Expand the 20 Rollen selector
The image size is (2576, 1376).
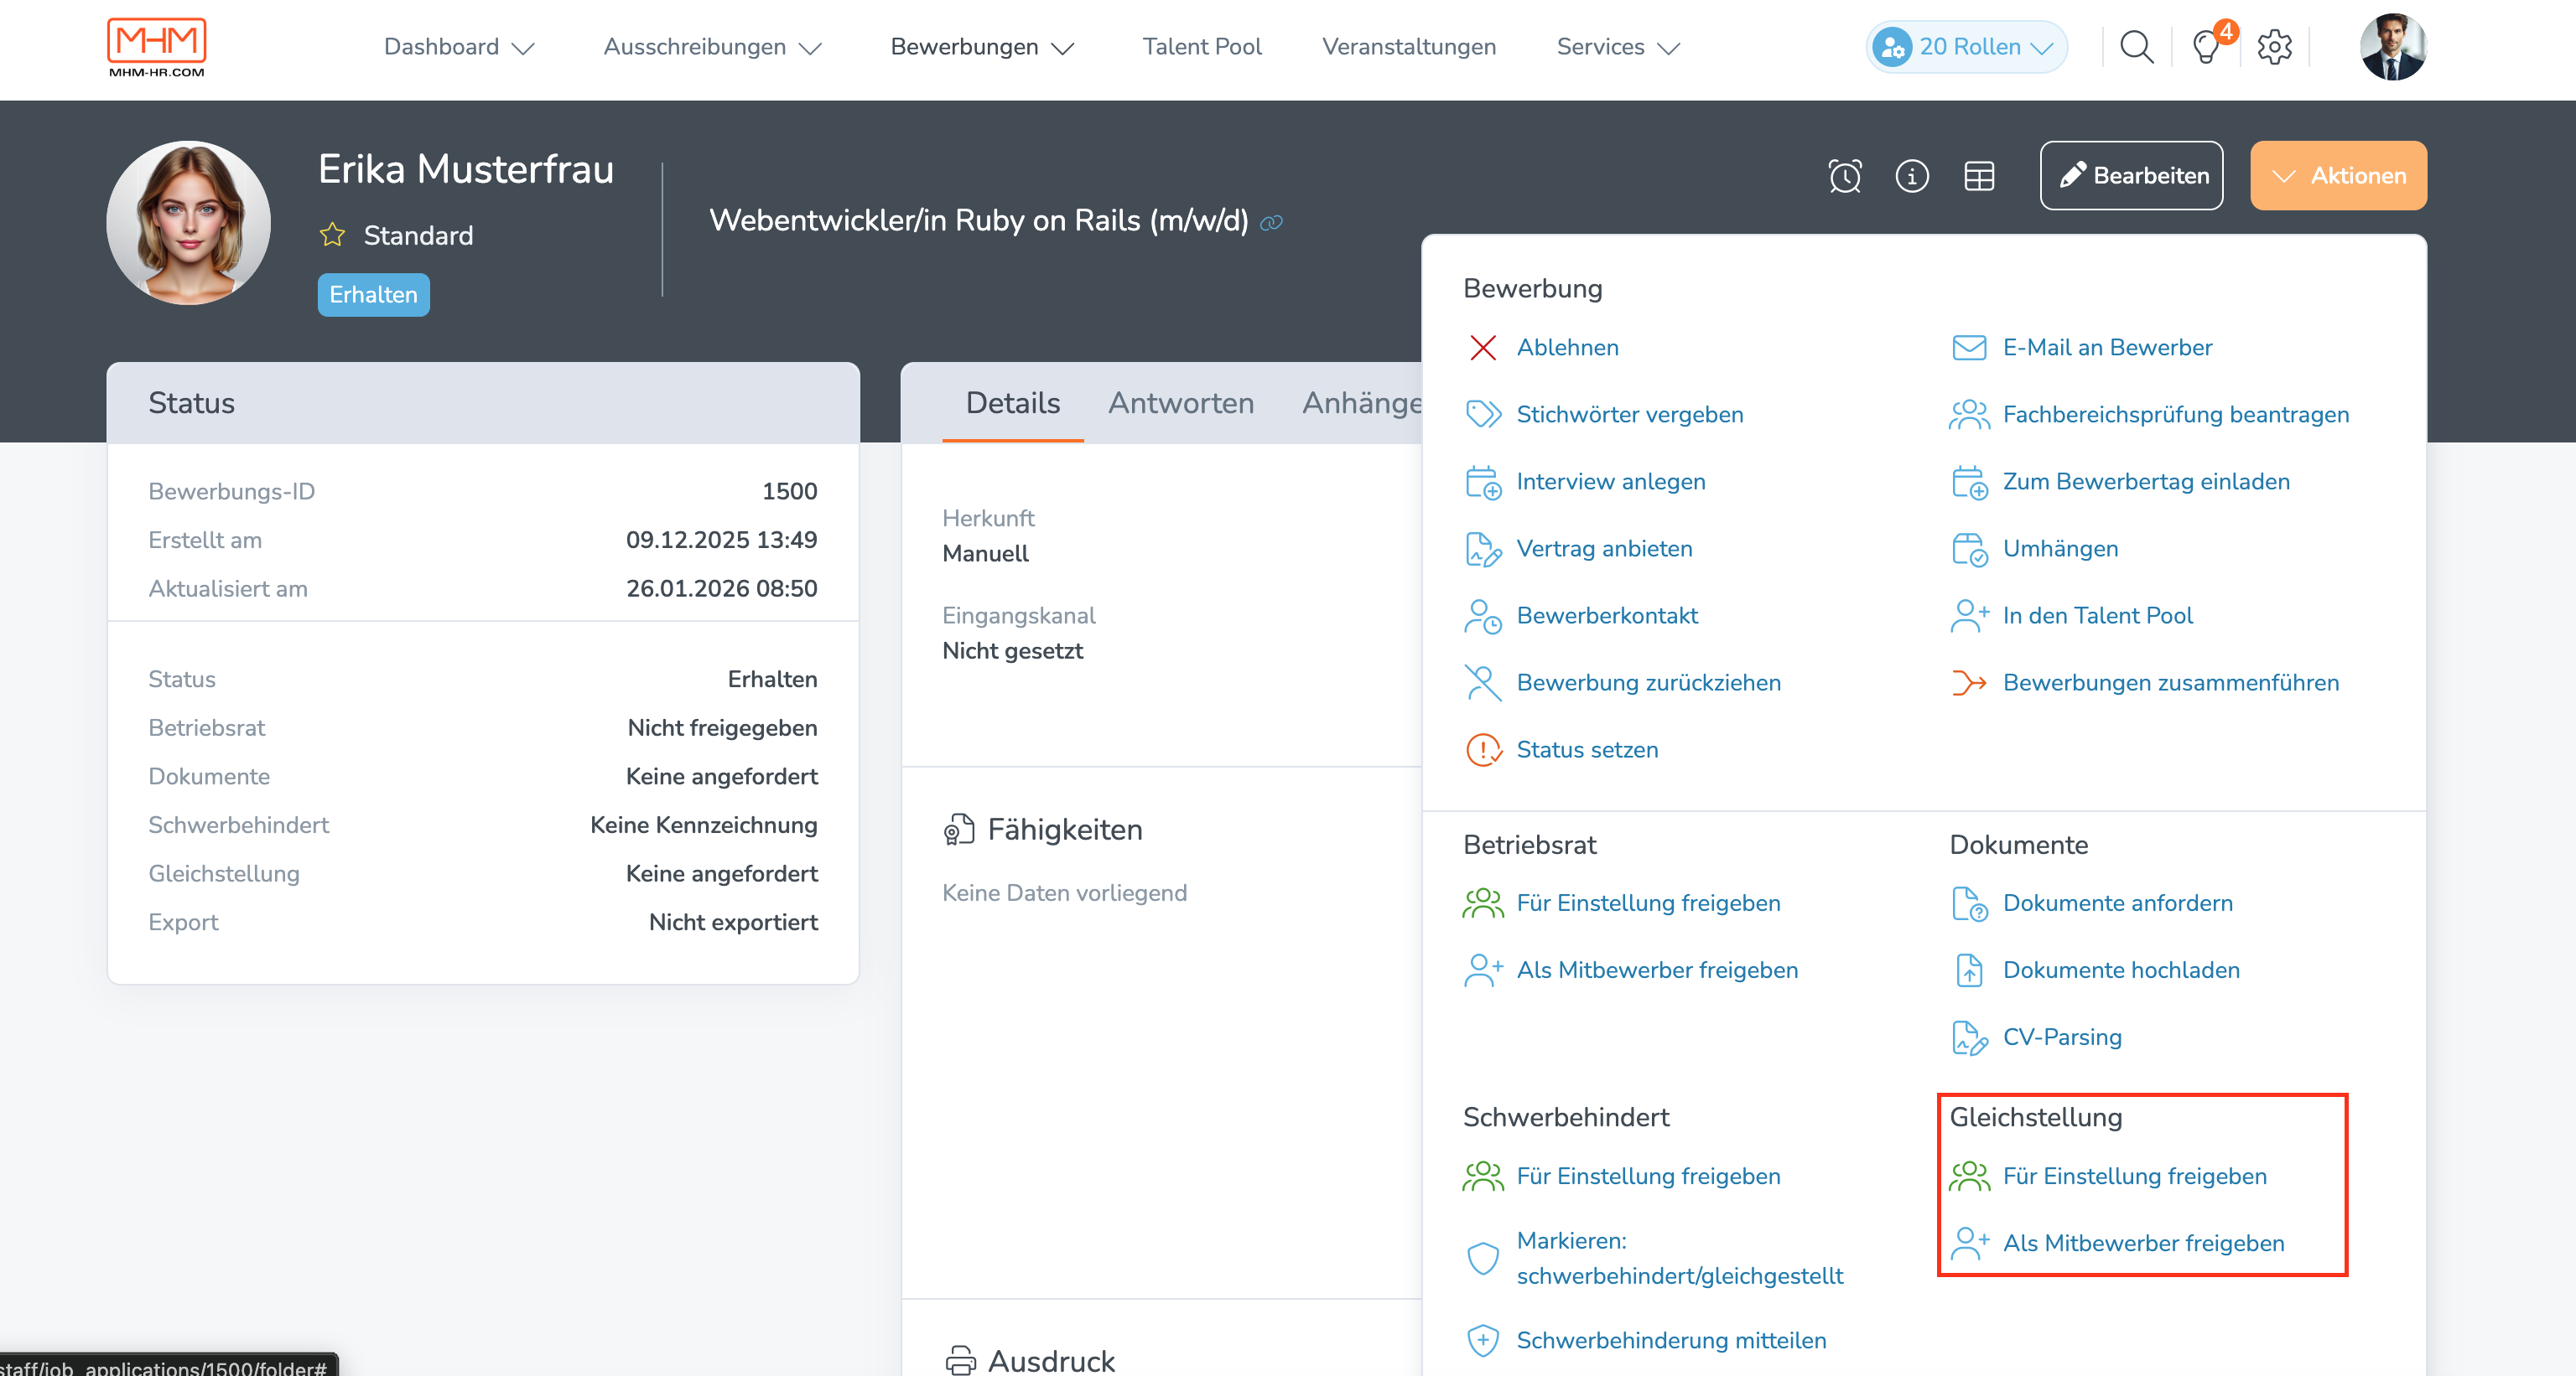[1966, 47]
